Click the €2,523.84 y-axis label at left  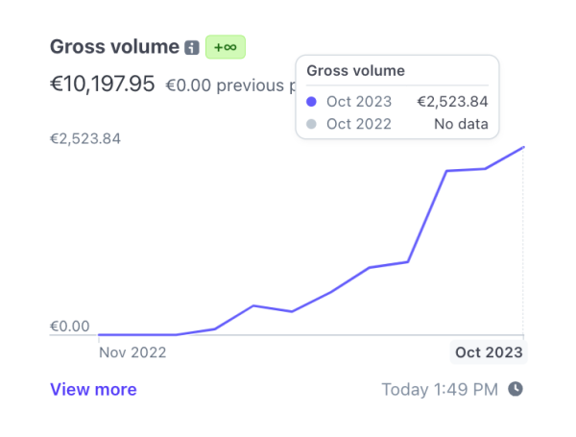tap(85, 138)
